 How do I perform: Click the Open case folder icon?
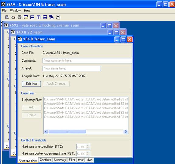13,17
